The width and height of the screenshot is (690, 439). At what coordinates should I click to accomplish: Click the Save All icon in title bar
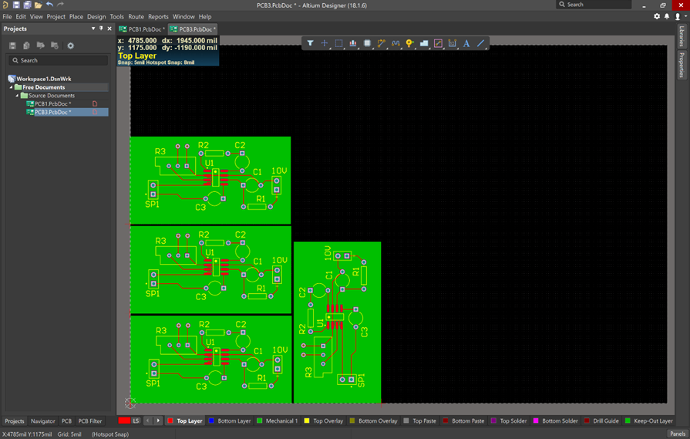click(27, 5)
